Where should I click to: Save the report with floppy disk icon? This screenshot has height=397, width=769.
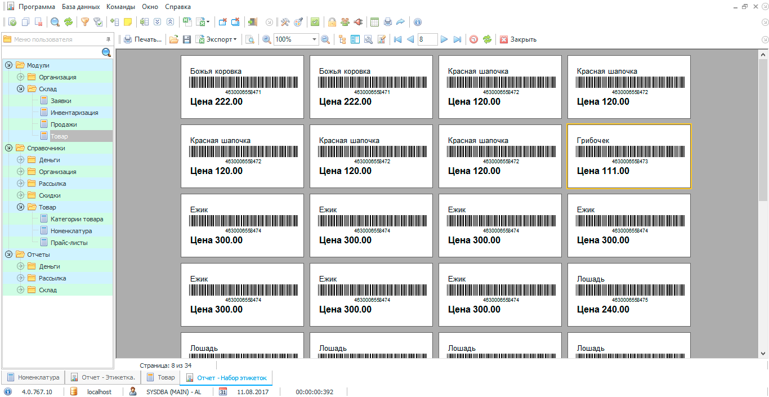tap(187, 39)
